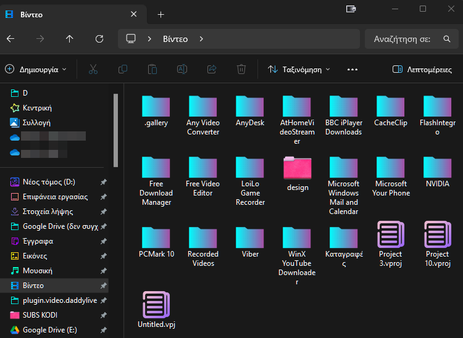Add a new tab
The height and width of the screenshot is (338, 463).
[x=161, y=14]
